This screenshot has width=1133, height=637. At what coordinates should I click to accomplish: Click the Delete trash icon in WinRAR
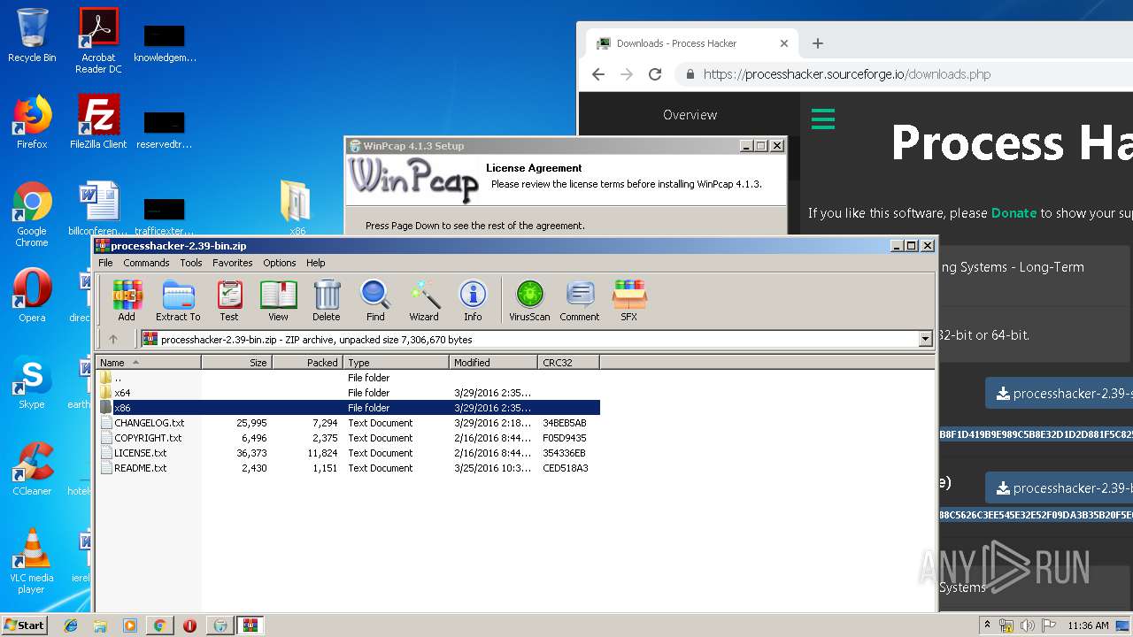[326, 300]
